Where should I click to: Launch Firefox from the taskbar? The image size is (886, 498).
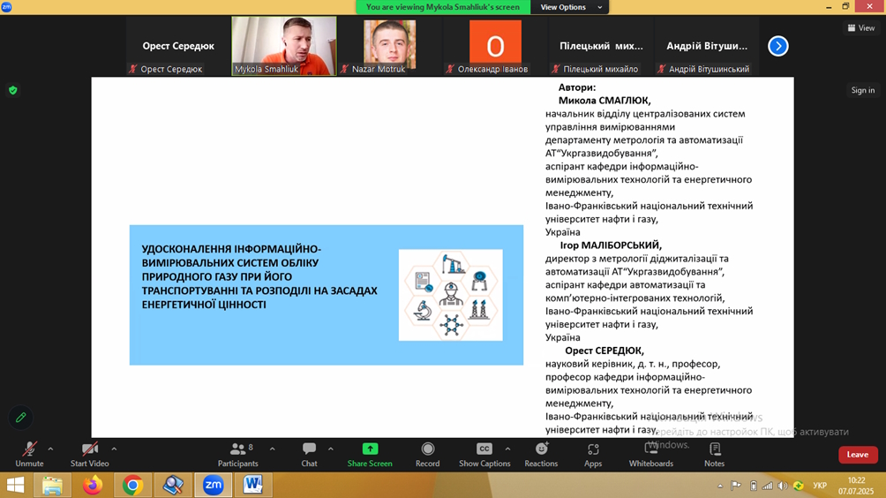(x=92, y=485)
